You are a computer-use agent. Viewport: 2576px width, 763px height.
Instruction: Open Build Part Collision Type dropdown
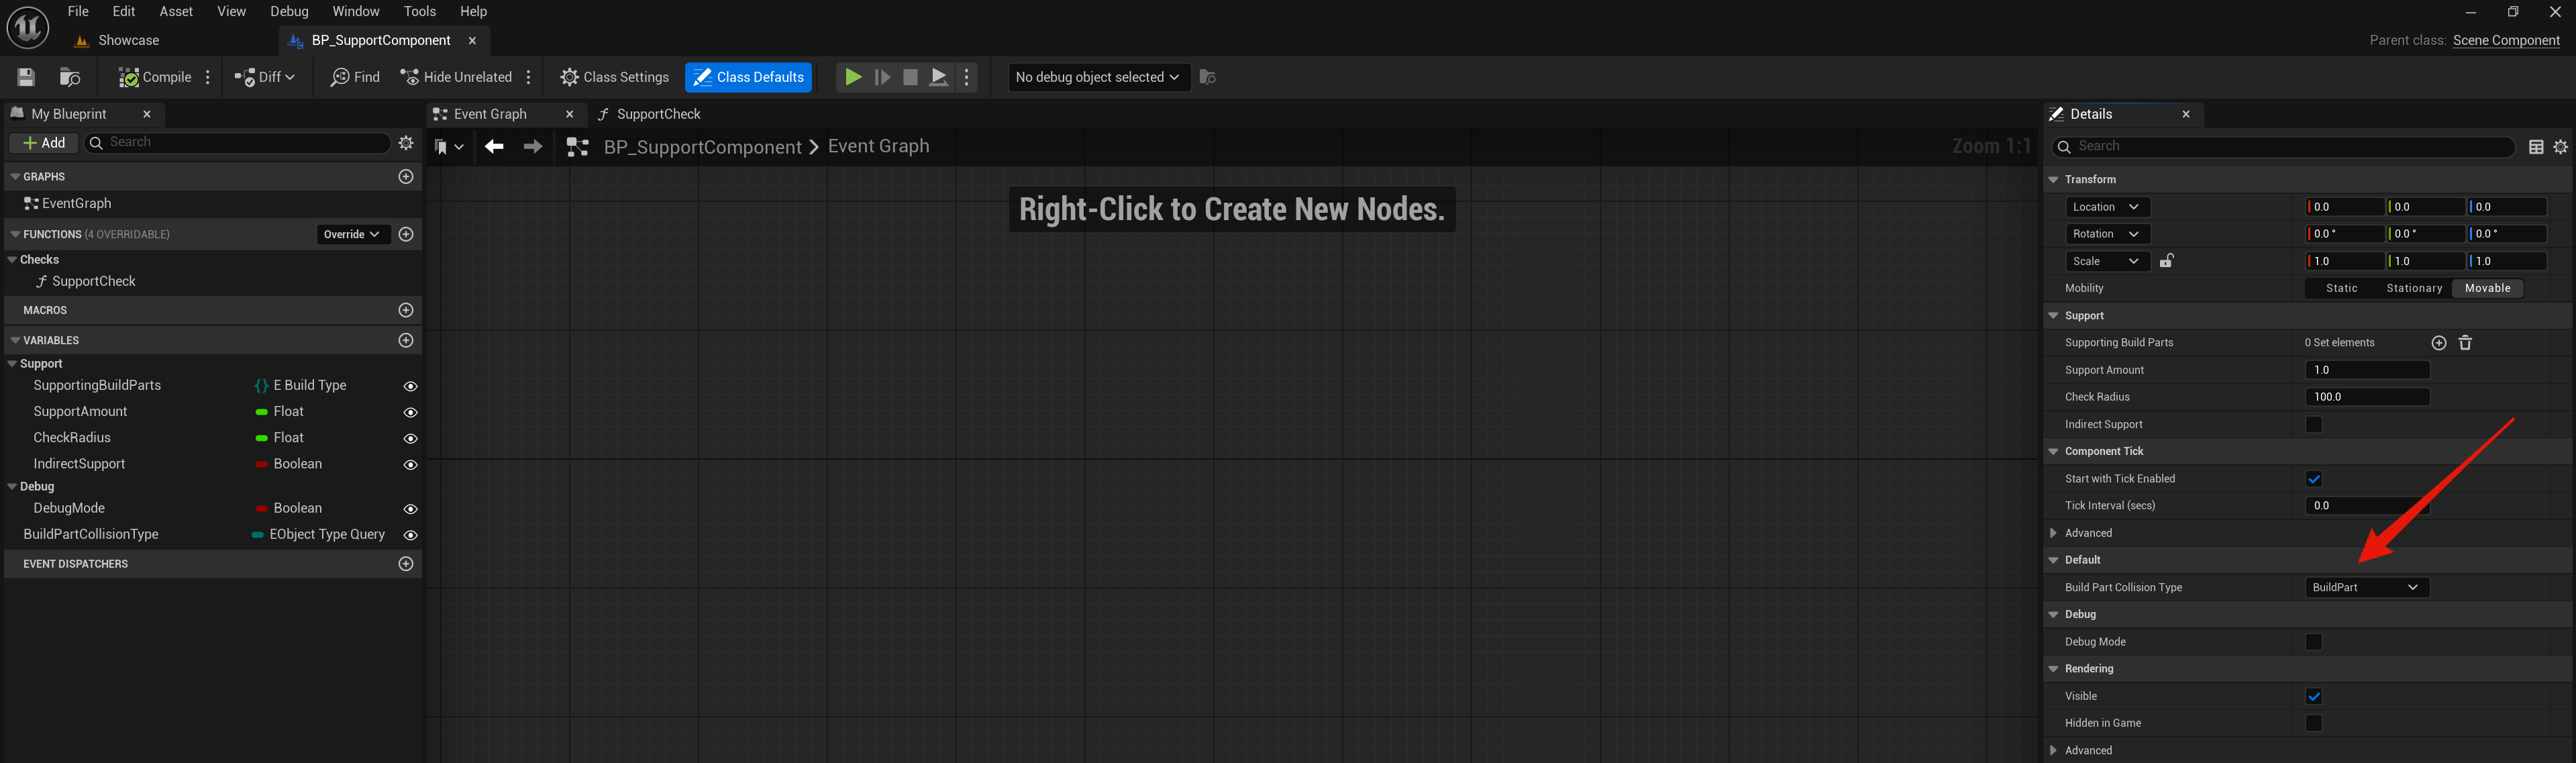coord(2365,588)
